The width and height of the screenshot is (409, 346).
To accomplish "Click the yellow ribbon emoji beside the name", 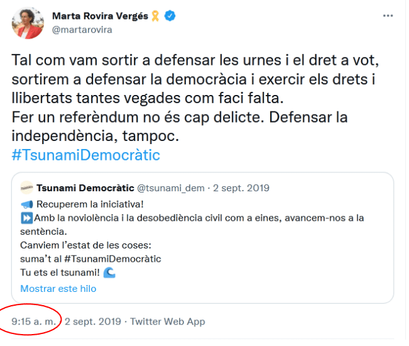I will (155, 16).
